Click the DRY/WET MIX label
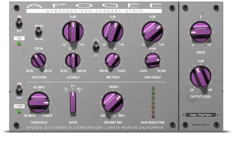 pyautogui.click(x=113, y=122)
